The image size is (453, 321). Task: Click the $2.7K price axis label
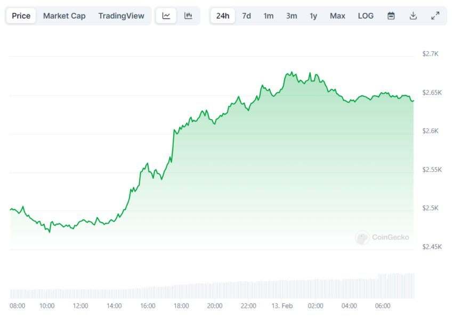[x=430, y=54]
